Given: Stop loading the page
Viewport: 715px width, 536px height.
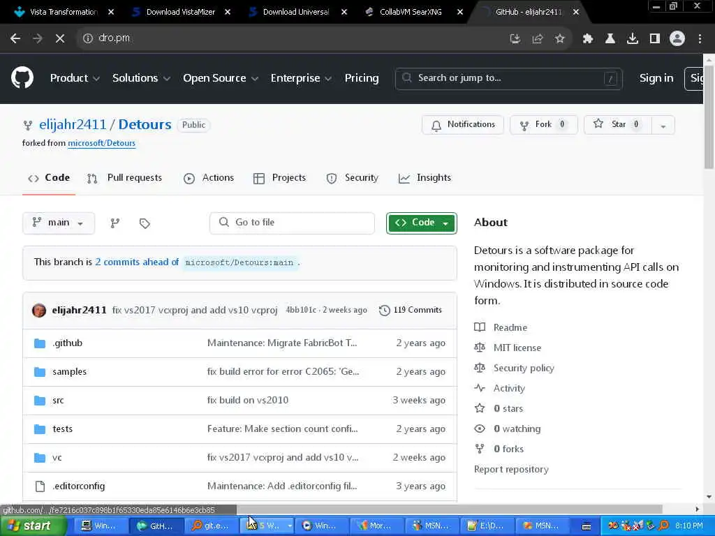Looking at the screenshot, I should pyautogui.click(x=60, y=38).
